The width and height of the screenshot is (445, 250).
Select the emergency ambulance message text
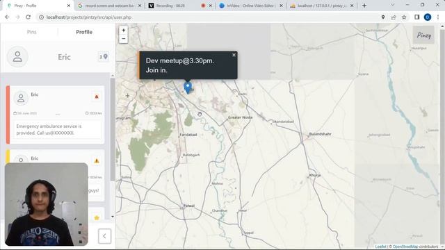pyautogui.click(x=49, y=130)
